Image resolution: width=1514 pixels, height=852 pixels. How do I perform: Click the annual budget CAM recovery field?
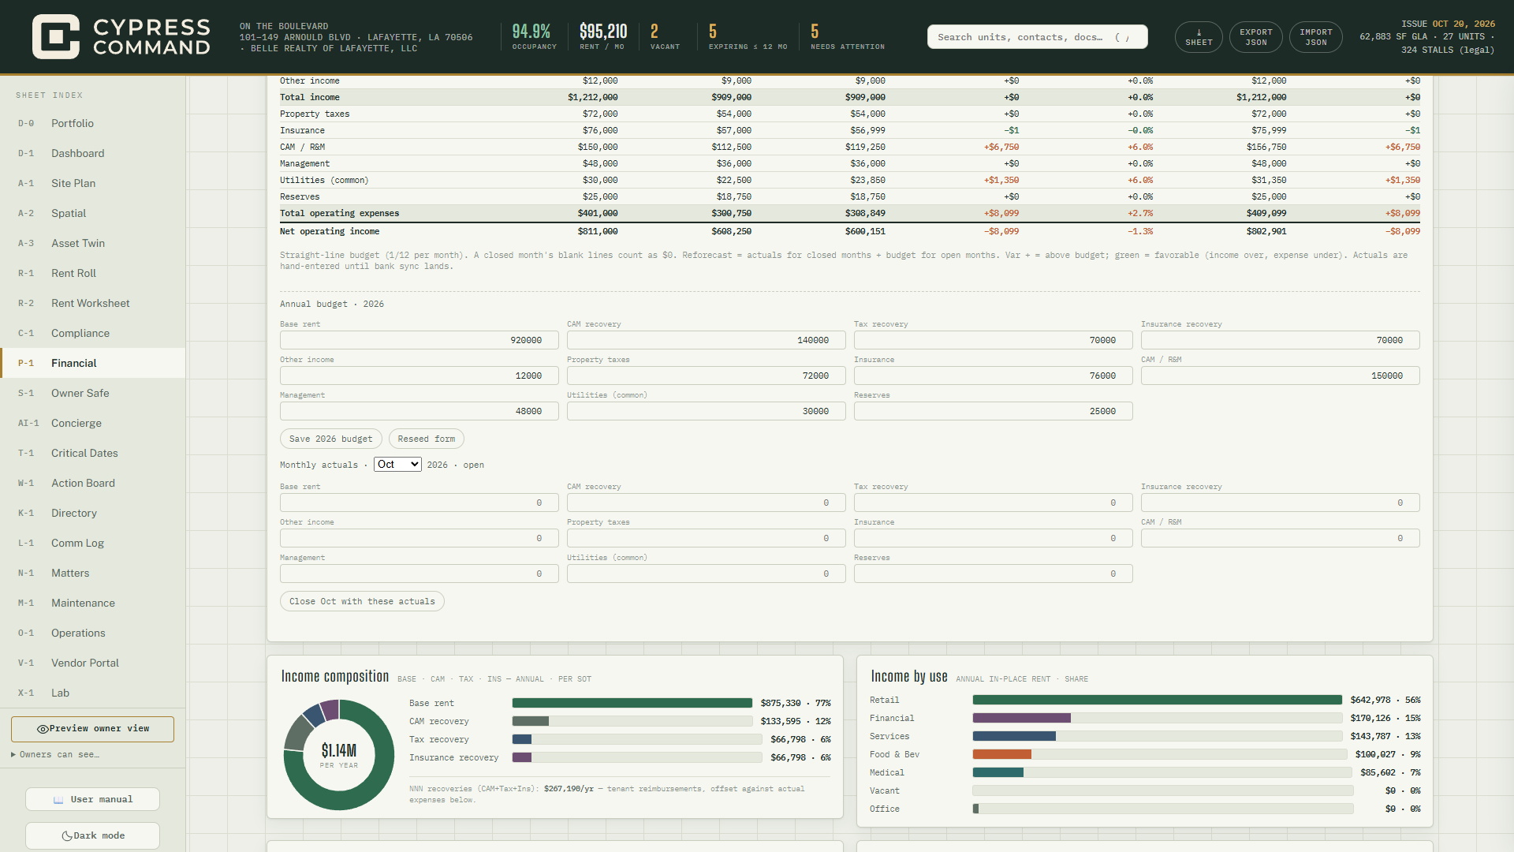(x=707, y=340)
